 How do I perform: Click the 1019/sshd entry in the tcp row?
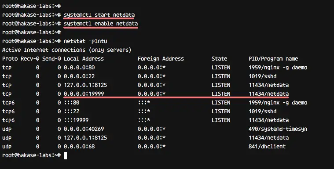(262, 76)
